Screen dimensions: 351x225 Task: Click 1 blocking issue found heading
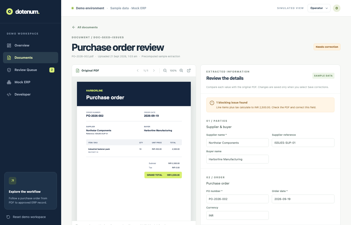[x=232, y=102]
